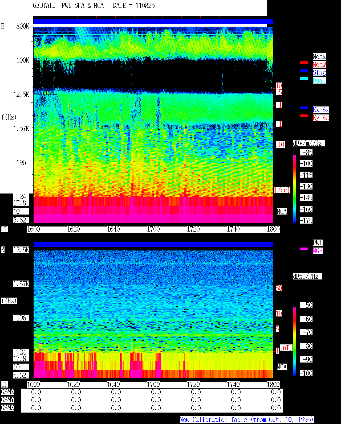The image size is (341, 424).
Task: Click the dBV/m/√Hz units label
Action: click(309, 143)
